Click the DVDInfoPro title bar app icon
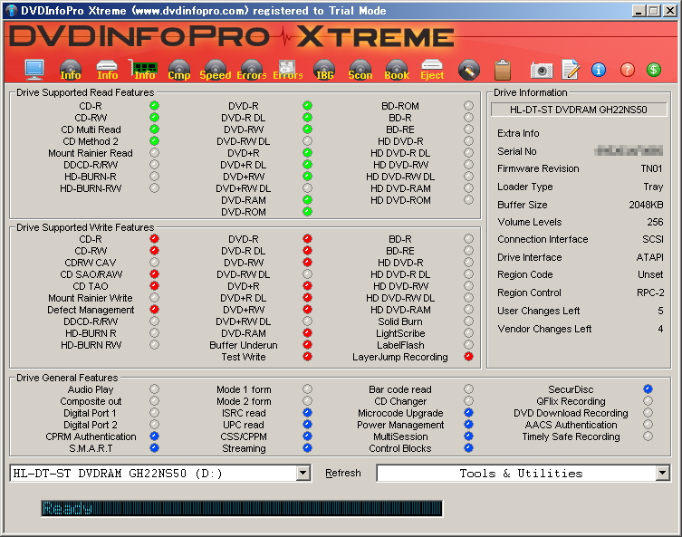 [12, 11]
